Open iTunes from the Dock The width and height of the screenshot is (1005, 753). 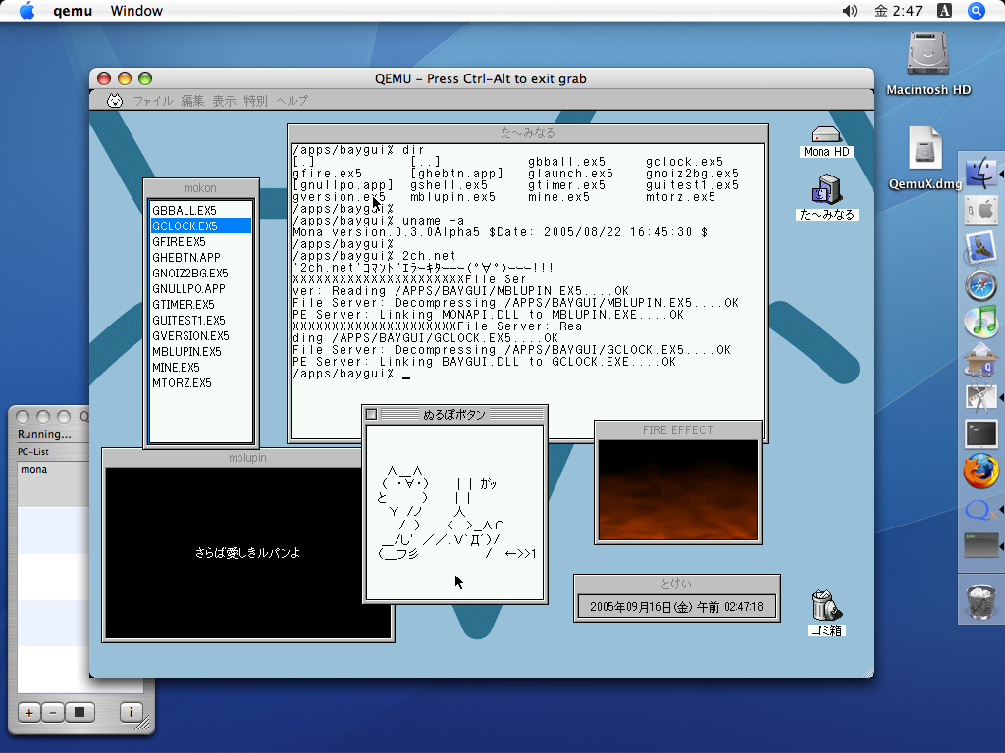pos(981,322)
